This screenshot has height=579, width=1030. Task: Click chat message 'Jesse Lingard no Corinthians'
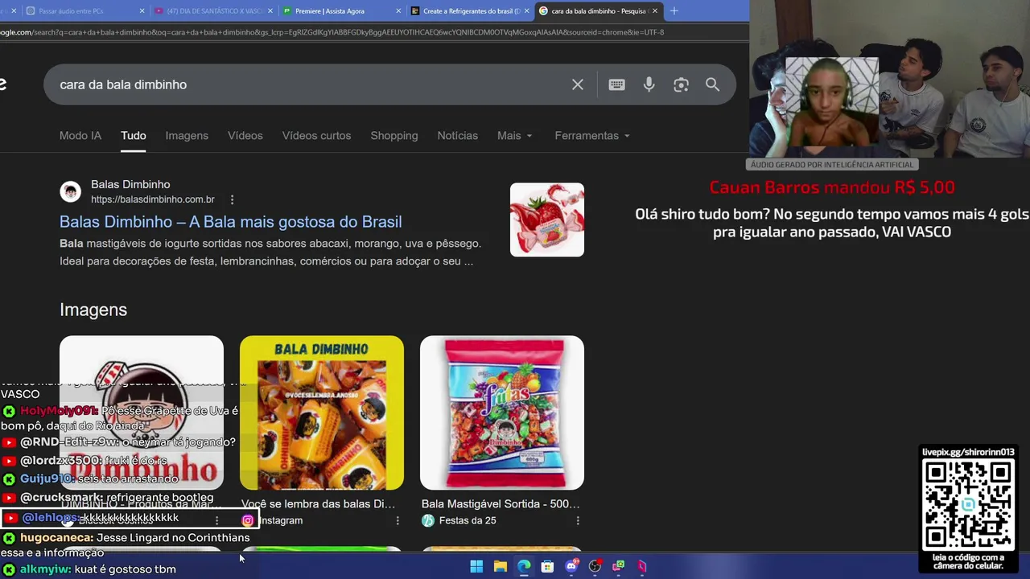(x=173, y=538)
